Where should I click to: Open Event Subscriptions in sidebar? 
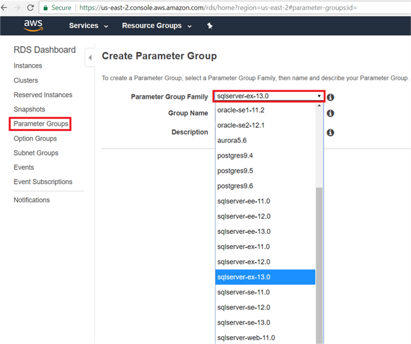[x=43, y=182]
